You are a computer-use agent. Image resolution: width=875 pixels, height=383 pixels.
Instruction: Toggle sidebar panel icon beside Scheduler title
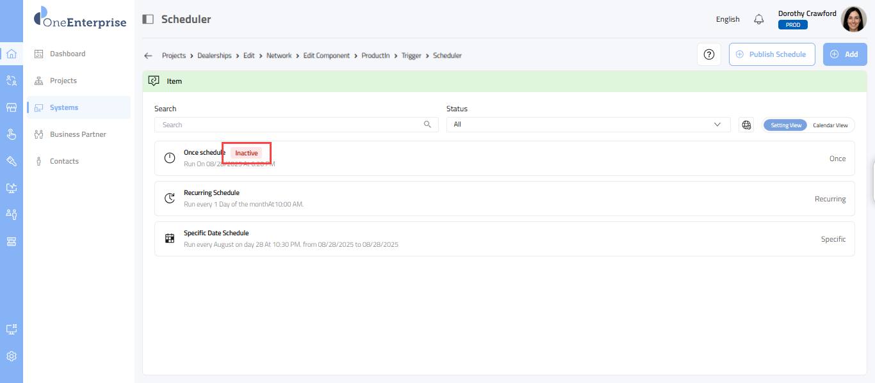(x=148, y=19)
